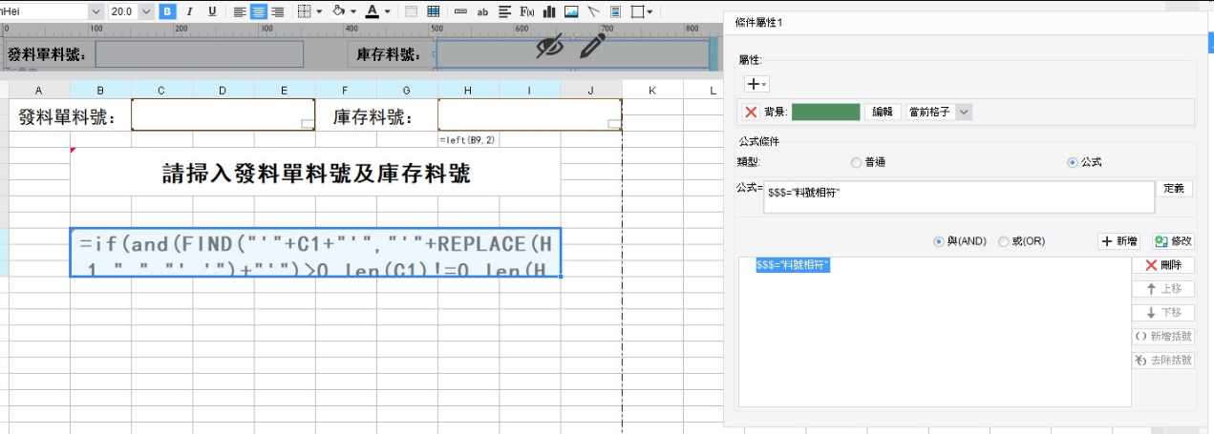The height and width of the screenshot is (434, 1214).
Task: Click the 公式 formula input field
Action: click(958, 197)
